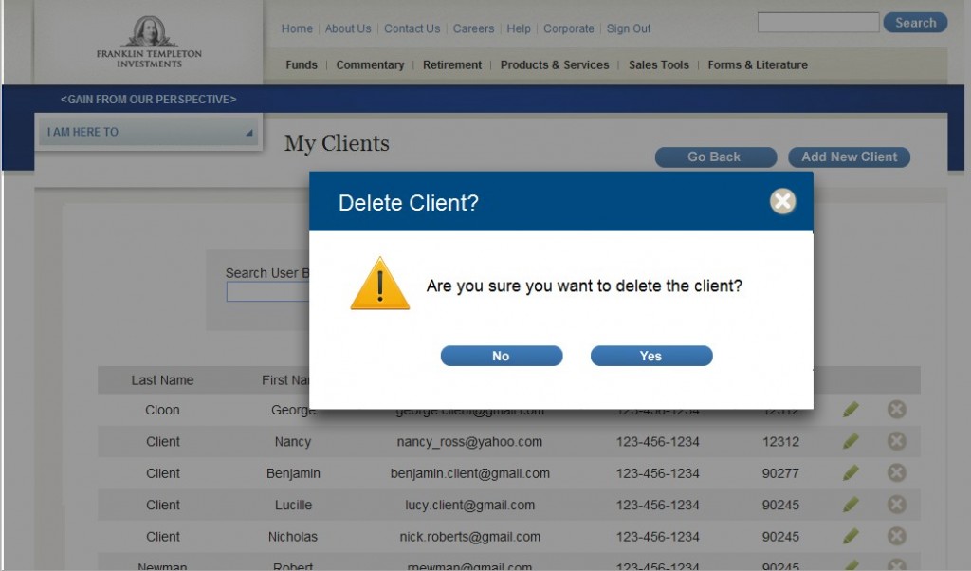Click zip code 12312 in Nancy row

point(780,442)
